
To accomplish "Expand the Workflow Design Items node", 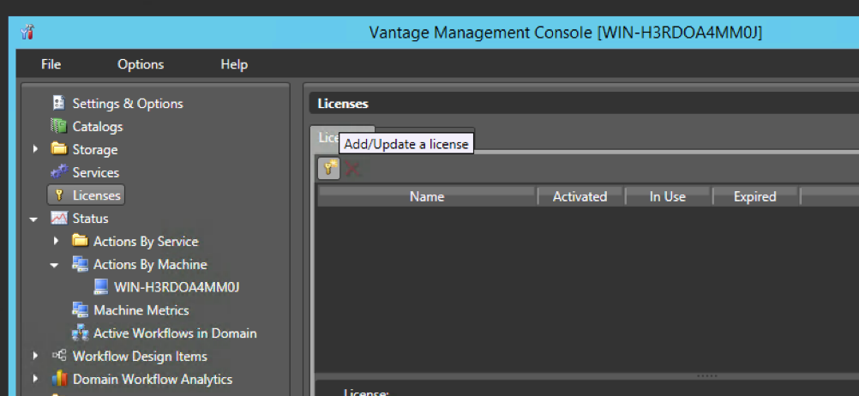I will (x=36, y=356).
